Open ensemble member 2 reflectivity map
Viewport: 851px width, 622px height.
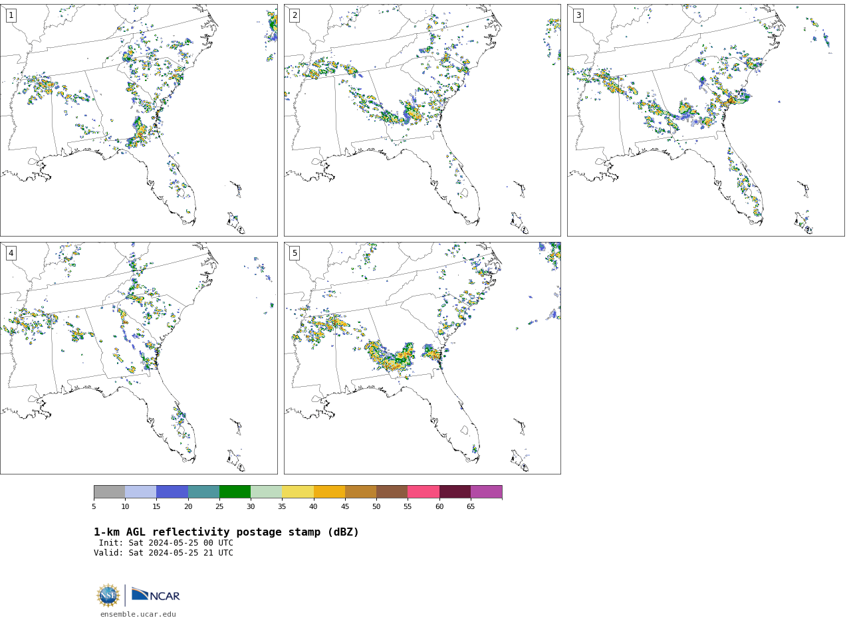pos(422,120)
